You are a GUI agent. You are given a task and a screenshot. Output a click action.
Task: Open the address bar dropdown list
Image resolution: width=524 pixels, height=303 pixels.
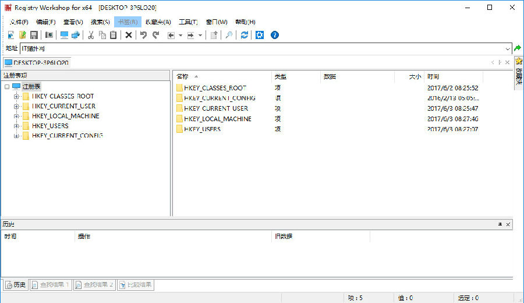pos(508,49)
